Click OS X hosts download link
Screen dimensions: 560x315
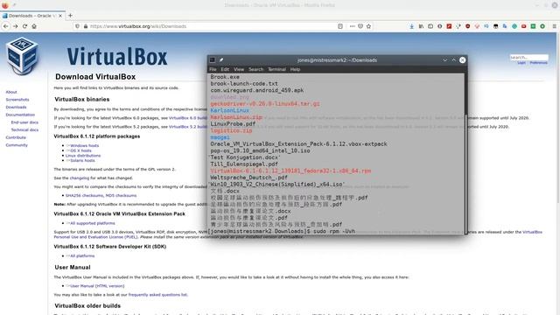point(80,150)
